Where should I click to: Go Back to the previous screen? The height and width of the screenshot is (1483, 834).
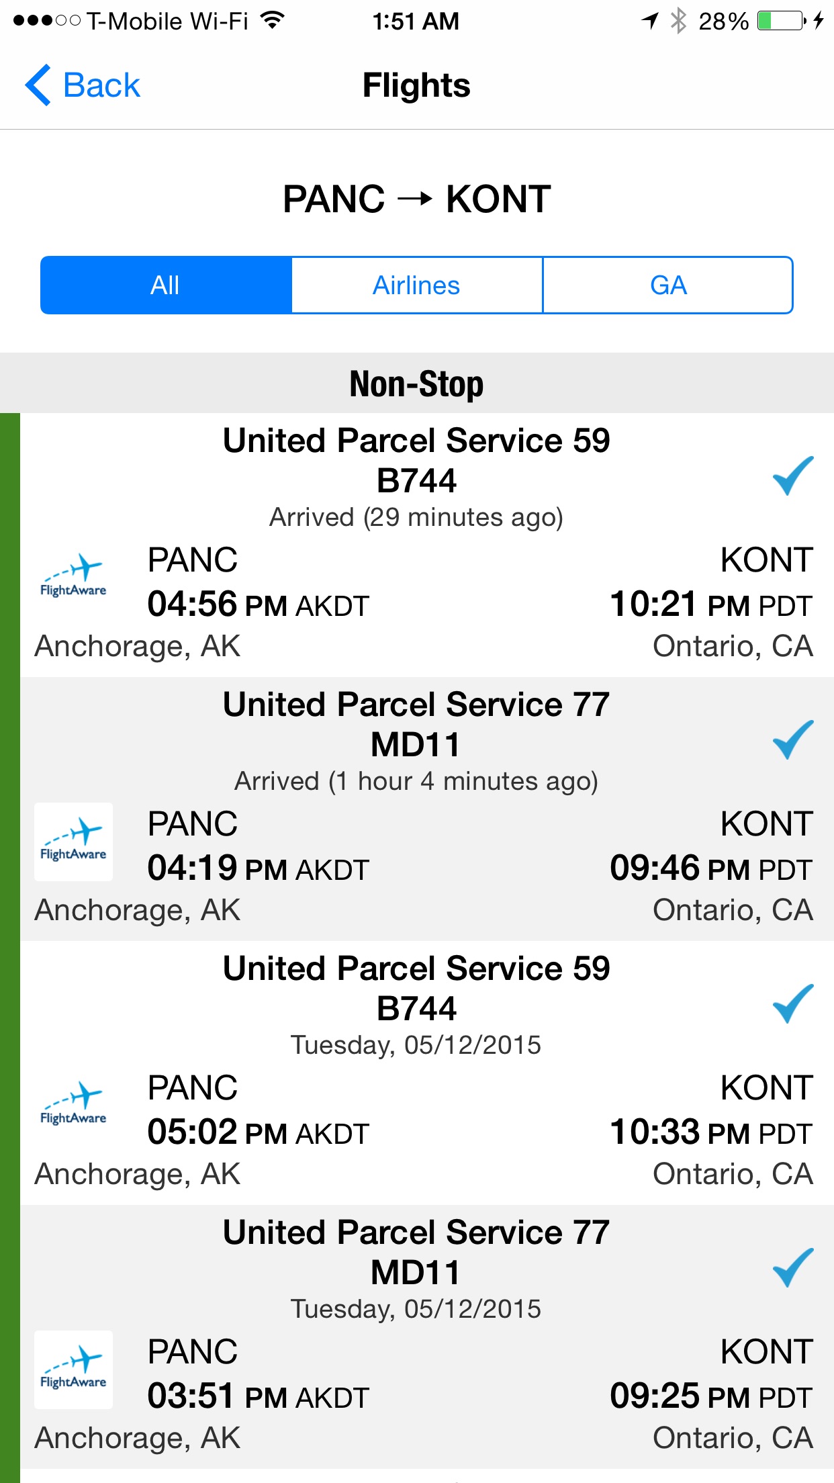click(x=83, y=85)
